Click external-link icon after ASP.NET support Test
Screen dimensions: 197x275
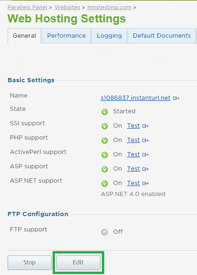tap(145, 183)
